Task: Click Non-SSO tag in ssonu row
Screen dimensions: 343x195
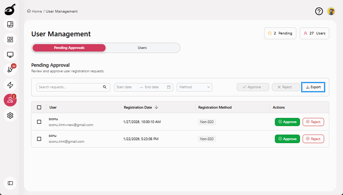Action: click(x=207, y=122)
